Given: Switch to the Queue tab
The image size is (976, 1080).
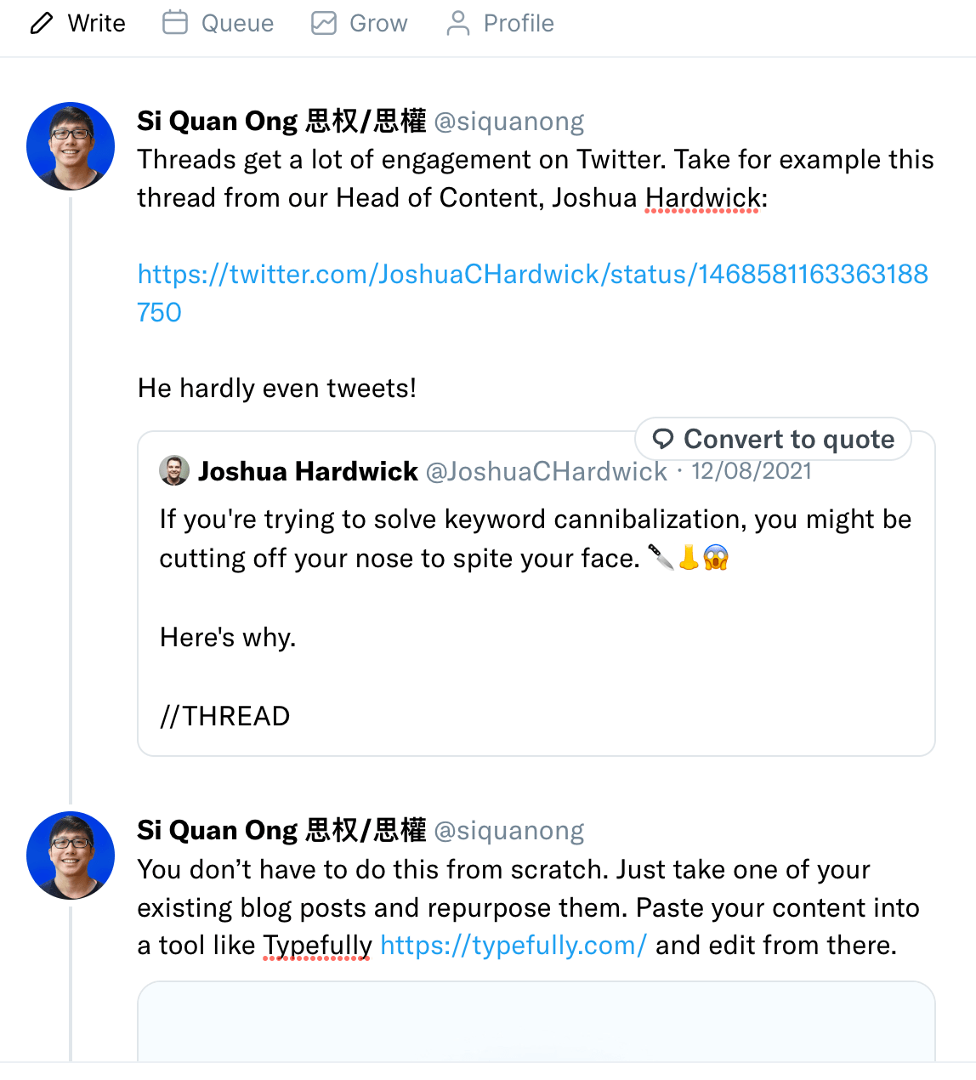Looking at the screenshot, I should click(236, 23).
